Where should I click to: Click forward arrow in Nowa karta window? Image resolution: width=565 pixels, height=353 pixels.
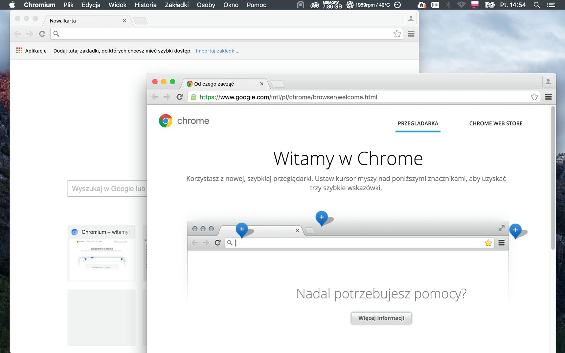pyautogui.click(x=30, y=33)
